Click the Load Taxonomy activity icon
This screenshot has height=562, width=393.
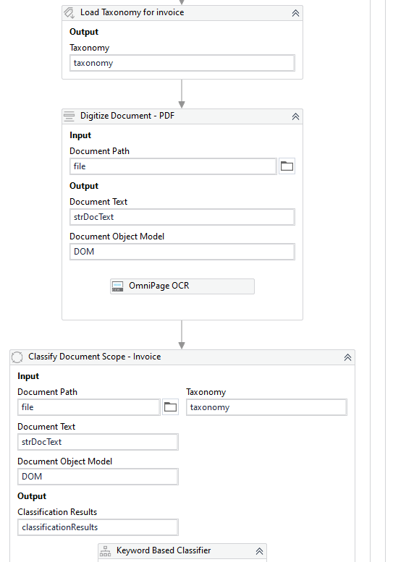69,13
